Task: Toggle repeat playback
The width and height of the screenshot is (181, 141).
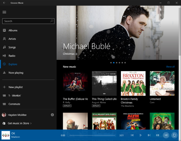Action: (x=174, y=135)
